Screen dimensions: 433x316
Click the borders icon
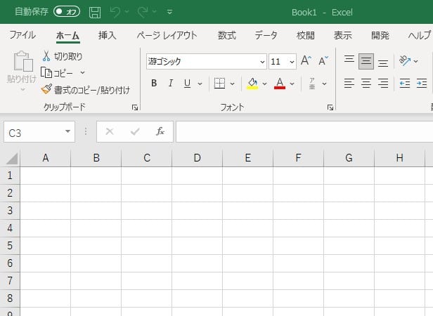pyautogui.click(x=219, y=84)
